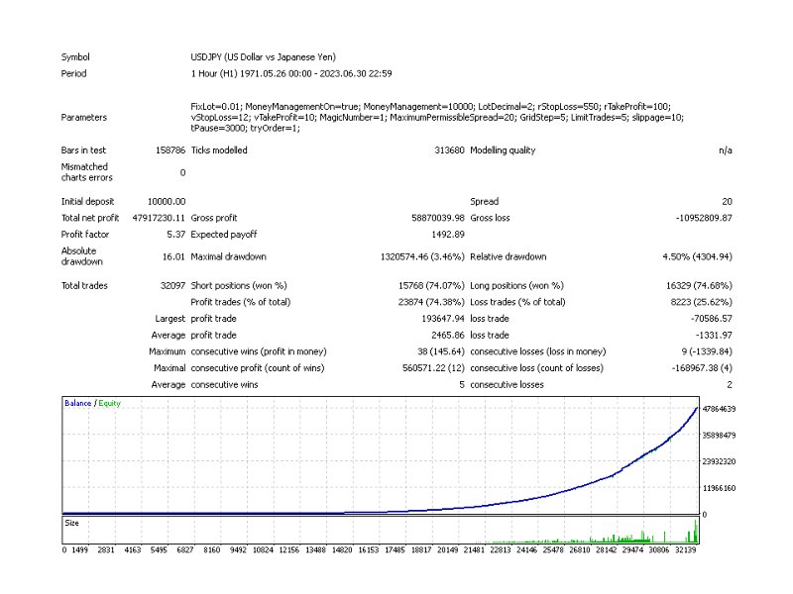
Task: Click the consecutive wins value "38 (145.64)"
Action: [441, 351]
